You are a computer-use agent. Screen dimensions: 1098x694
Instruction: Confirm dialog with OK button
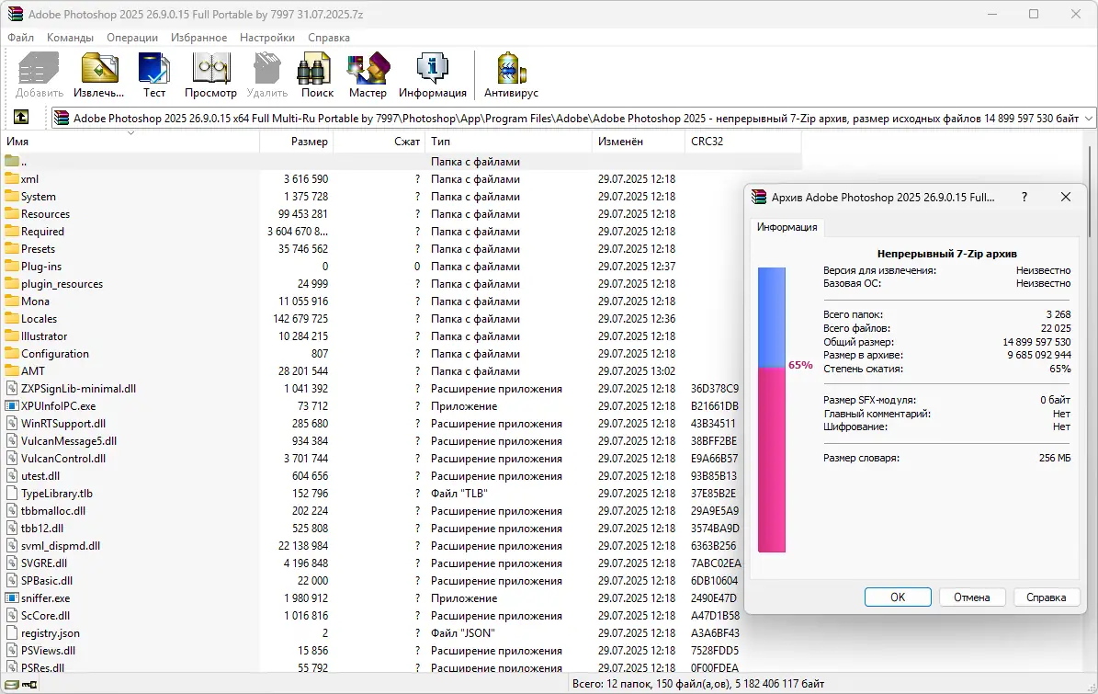[x=898, y=597]
